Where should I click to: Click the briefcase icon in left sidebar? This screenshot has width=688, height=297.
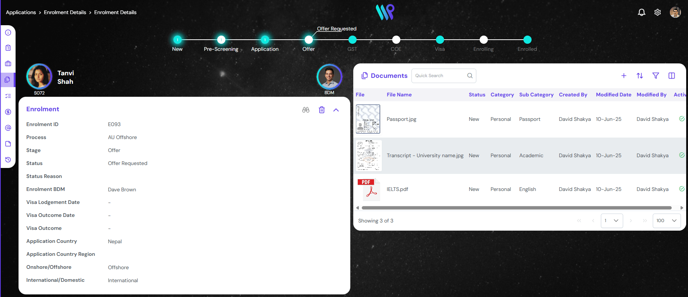[x=8, y=64]
